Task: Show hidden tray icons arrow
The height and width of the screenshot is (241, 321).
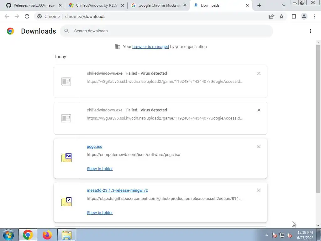Action: coord(266,235)
